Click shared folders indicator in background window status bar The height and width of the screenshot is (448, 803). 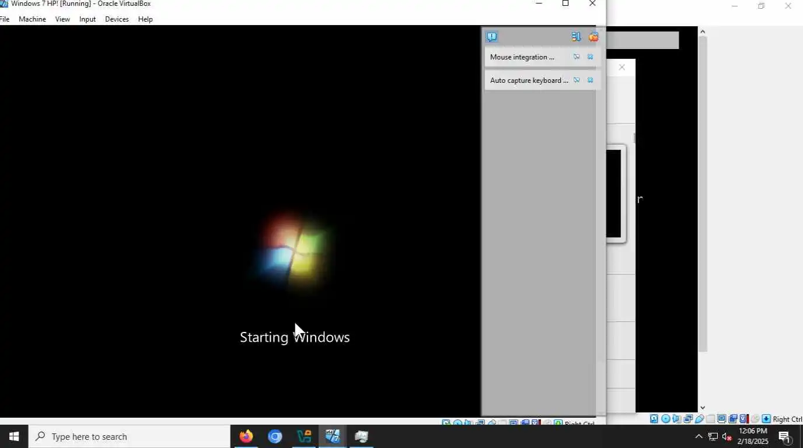point(710,419)
